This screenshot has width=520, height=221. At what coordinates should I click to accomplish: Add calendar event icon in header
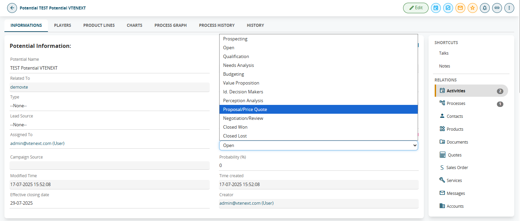[436, 8]
